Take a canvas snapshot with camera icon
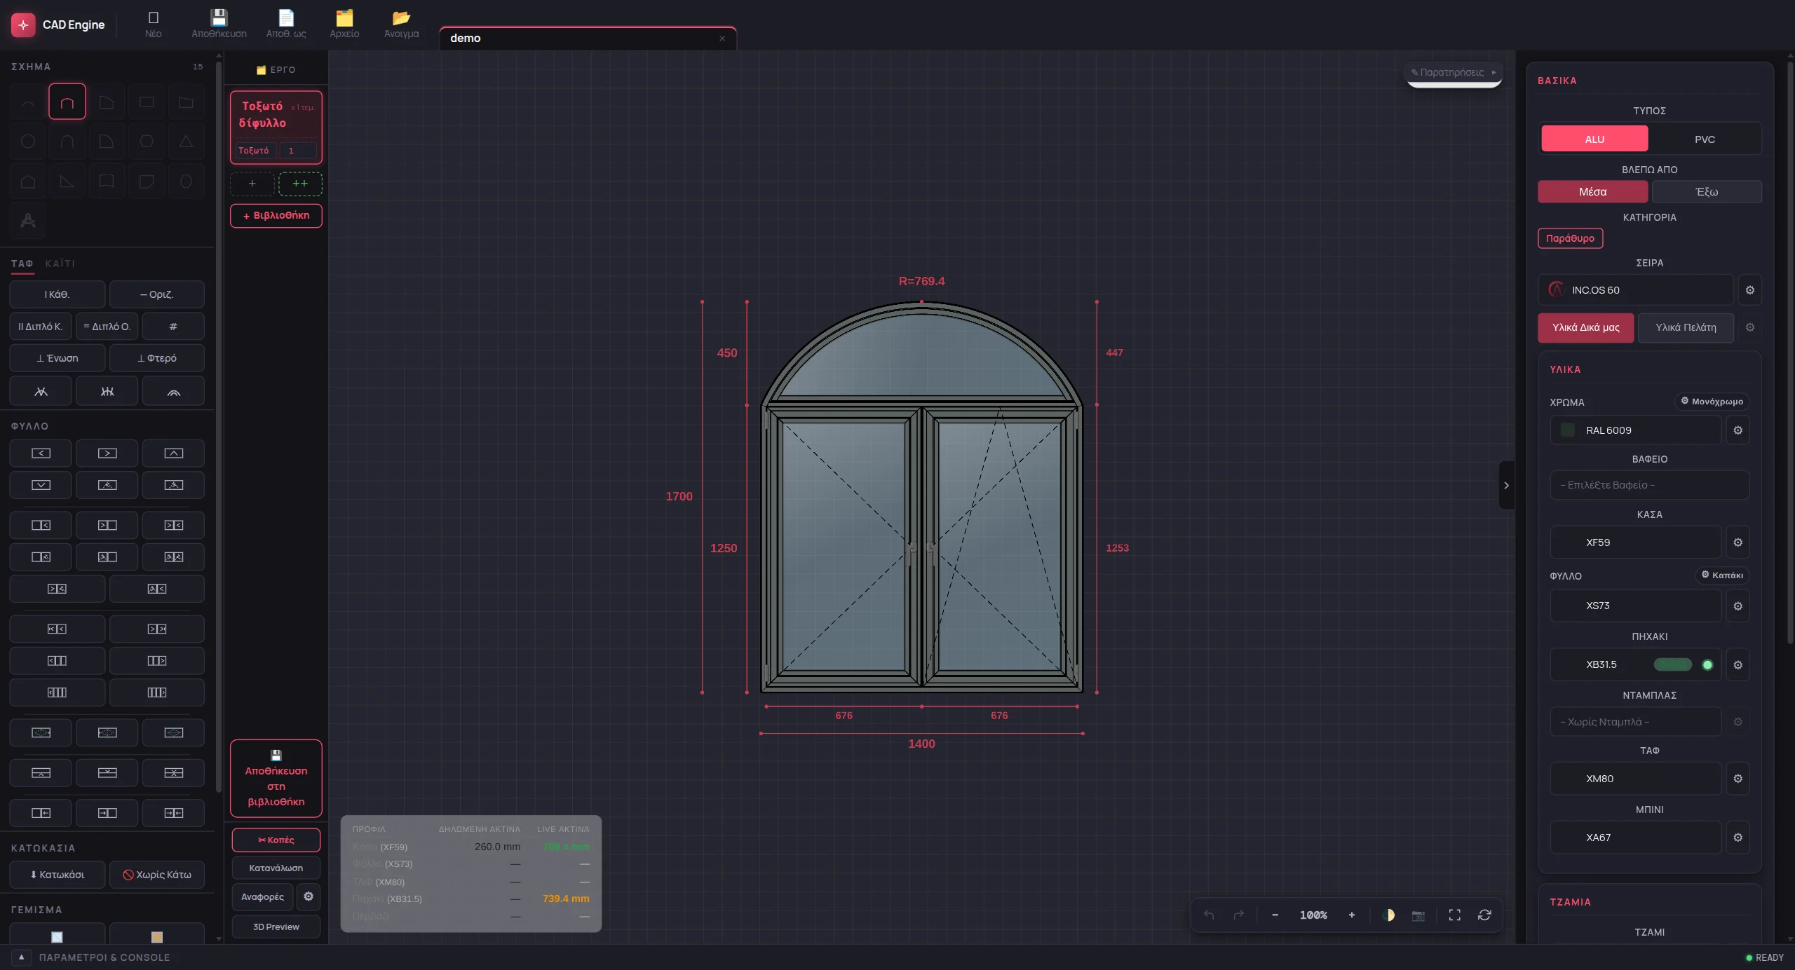This screenshot has width=1795, height=970. (x=1418, y=915)
